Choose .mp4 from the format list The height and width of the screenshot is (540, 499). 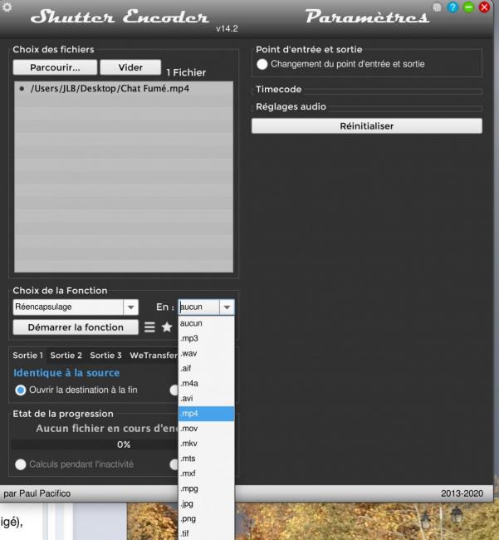coord(206,413)
